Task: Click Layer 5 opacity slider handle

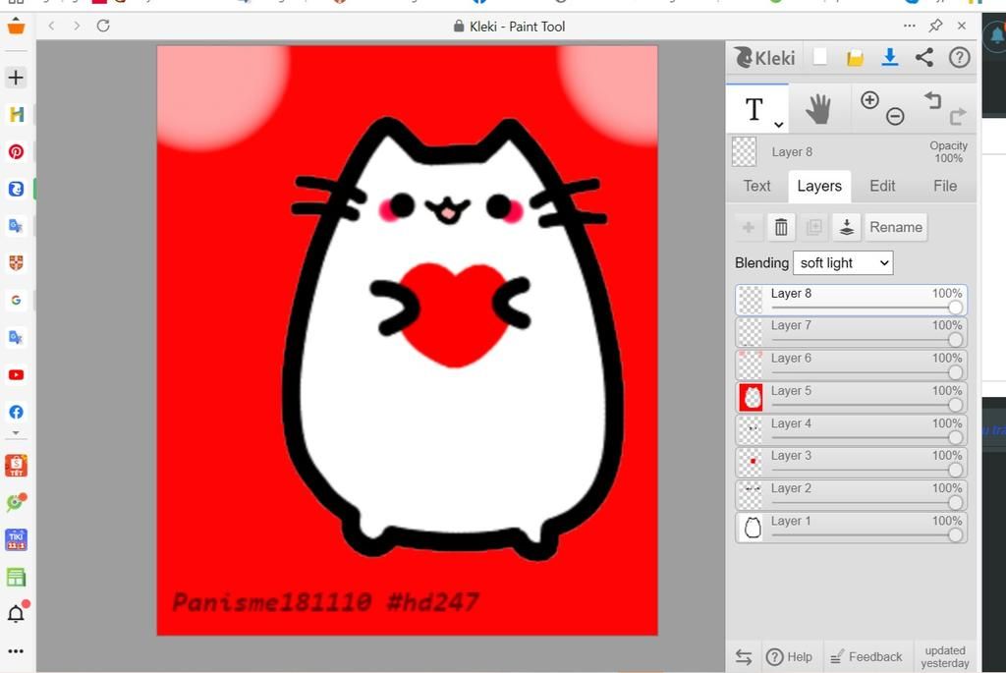Action: (955, 405)
